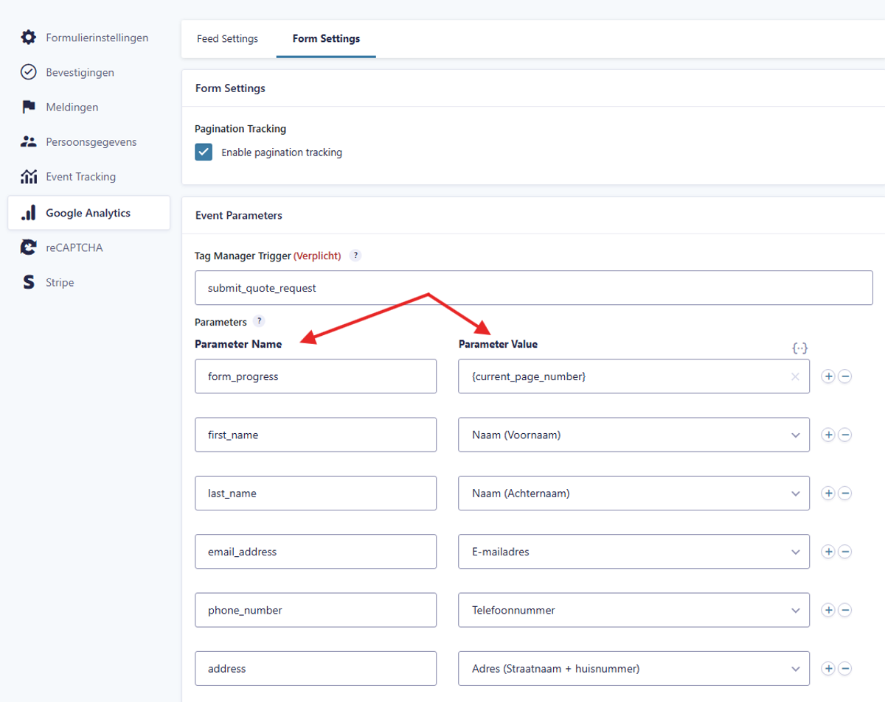Click the Meldingen flag icon
Image resolution: width=885 pixels, height=702 pixels.
coord(28,107)
